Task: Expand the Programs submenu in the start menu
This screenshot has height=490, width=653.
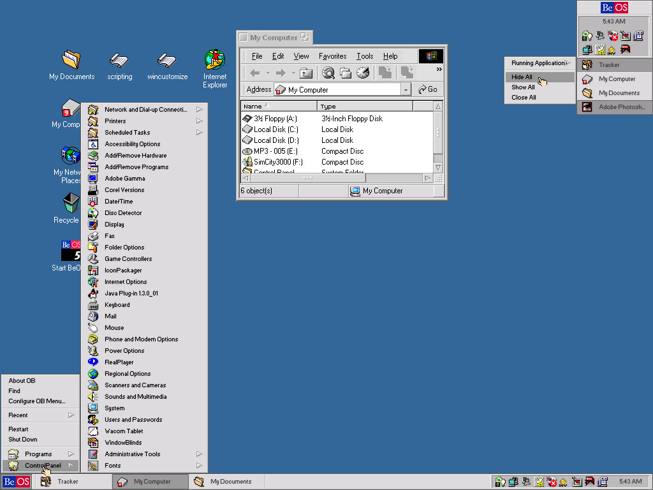Action: coord(40,454)
